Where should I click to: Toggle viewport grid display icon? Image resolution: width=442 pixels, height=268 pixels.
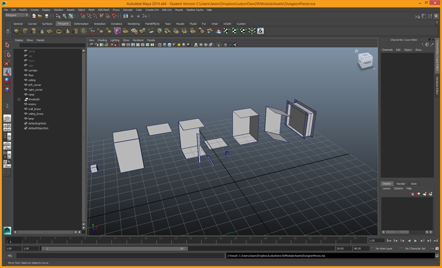click(x=123, y=45)
